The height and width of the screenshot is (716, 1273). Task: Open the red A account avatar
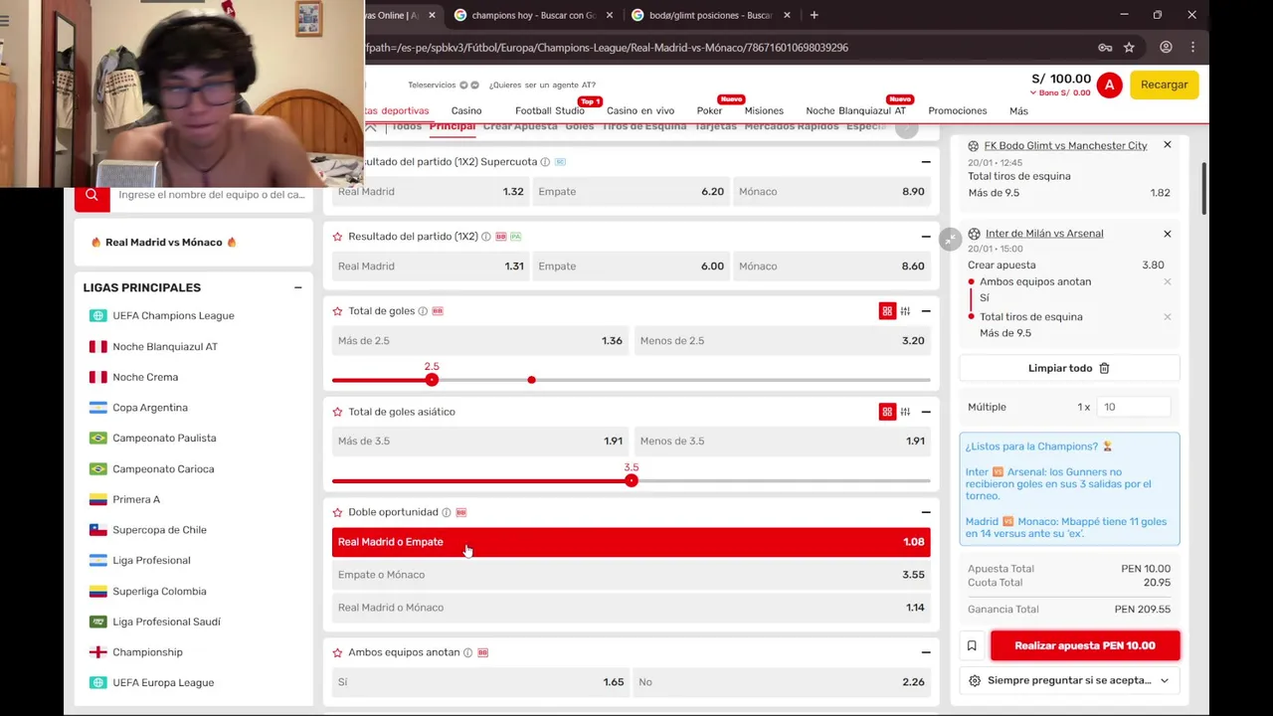[1109, 86]
